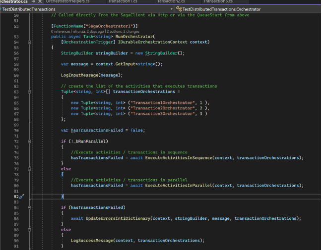
Task: Click comment 'Execute activities / transactions in parallel'
Action: (129, 180)
